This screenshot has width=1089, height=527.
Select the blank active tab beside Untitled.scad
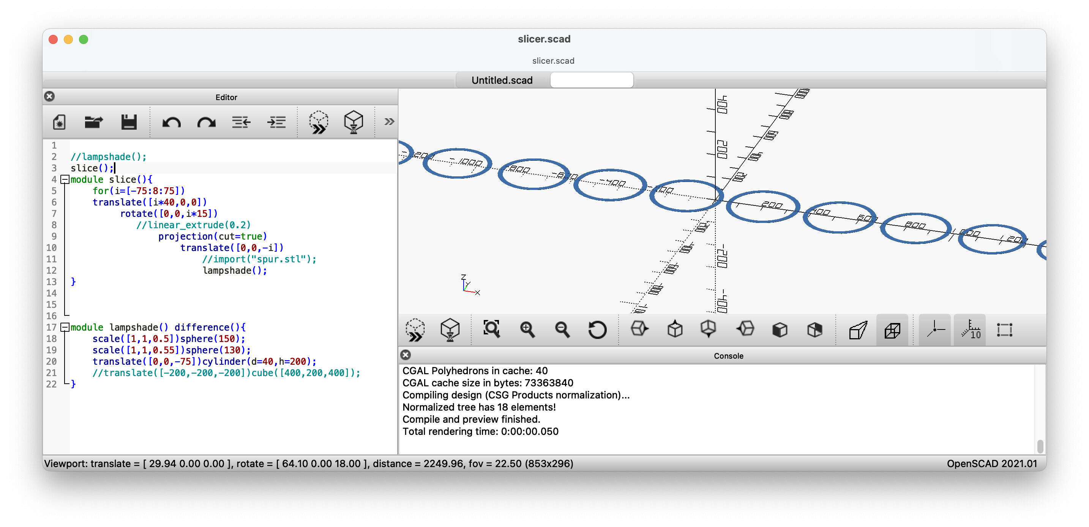click(x=592, y=80)
